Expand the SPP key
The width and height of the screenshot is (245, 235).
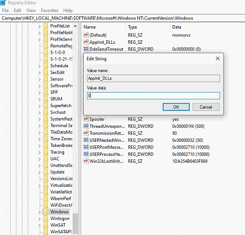[39, 93]
